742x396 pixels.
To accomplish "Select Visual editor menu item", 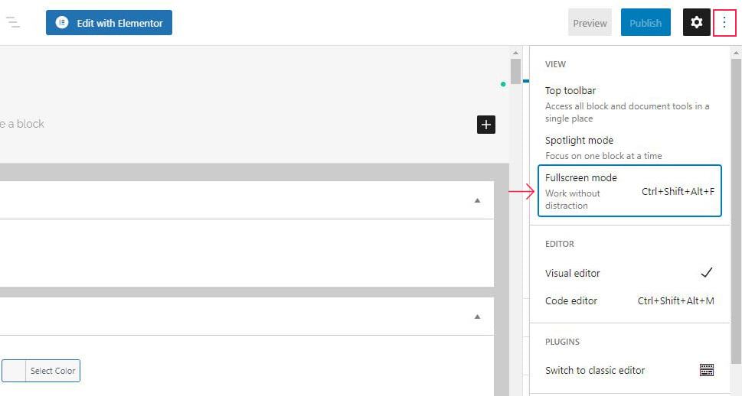I will 630,273.
